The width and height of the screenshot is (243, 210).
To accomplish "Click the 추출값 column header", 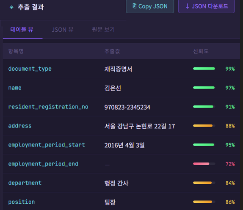I will tap(112, 51).
